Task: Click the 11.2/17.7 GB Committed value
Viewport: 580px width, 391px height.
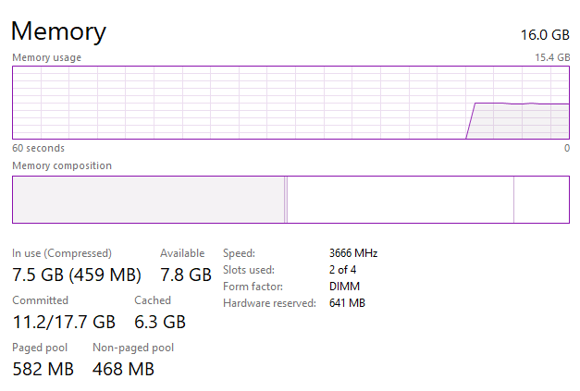Action: (x=64, y=322)
